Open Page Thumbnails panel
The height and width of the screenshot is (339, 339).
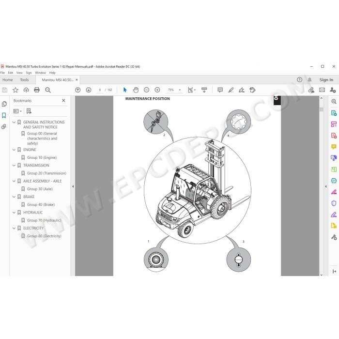[x=4, y=104]
